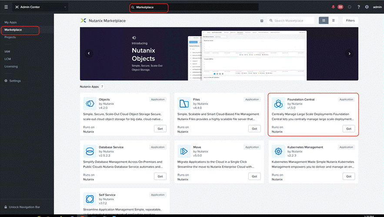384x217 pixels.
Task: Open the Filters button
Action: pos(350,20)
